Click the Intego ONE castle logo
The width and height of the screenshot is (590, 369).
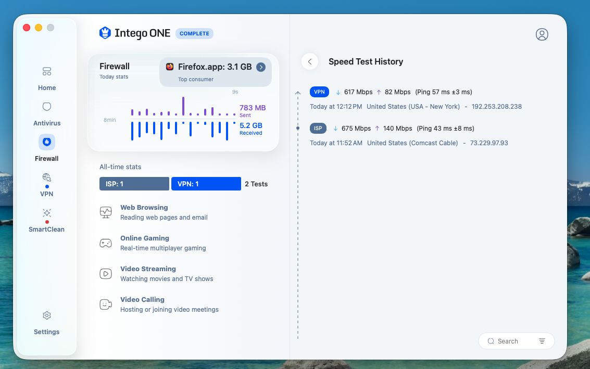[x=105, y=33]
